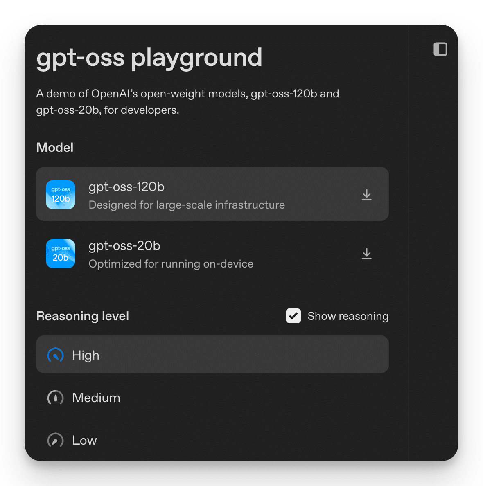Choose the gpt-oss-120b model name
This screenshot has height=486, width=483.
(126, 187)
